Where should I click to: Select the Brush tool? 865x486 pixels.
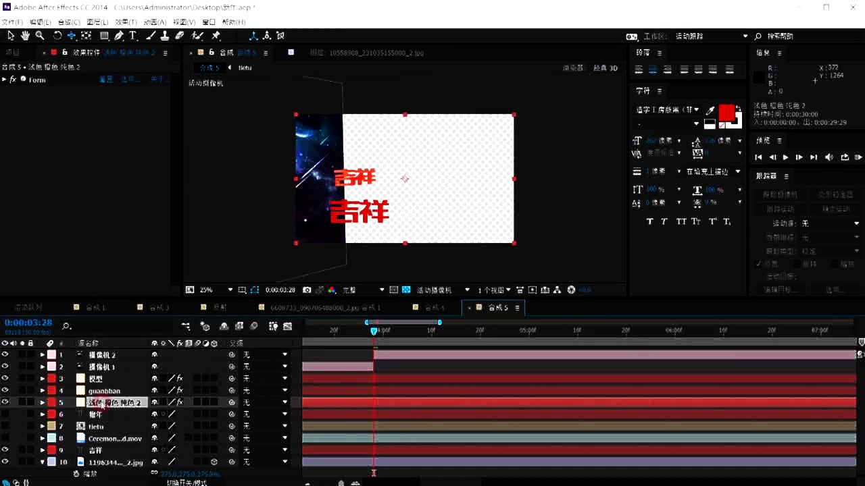click(x=151, y=36)
